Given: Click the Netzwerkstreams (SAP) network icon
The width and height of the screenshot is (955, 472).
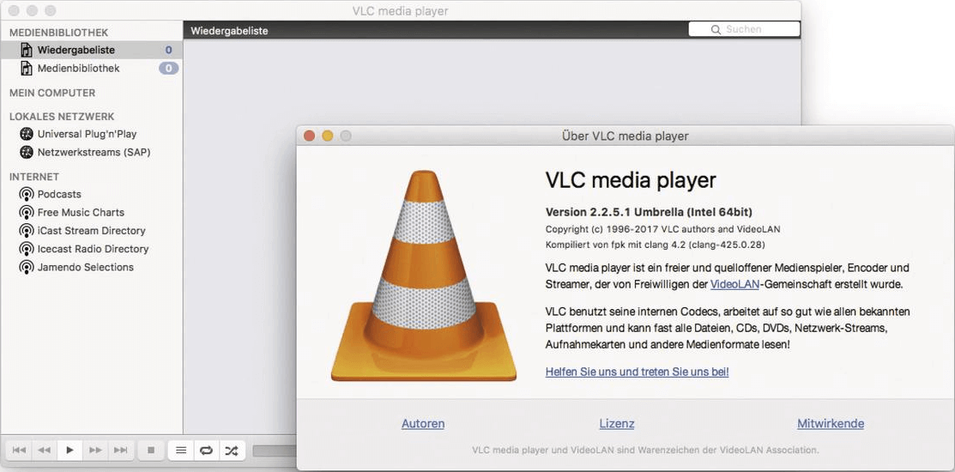Looking at the screenshot, I should (x=27, y=152).
